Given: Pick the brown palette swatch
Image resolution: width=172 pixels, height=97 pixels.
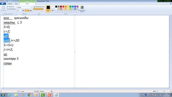Looking at the screenshot, I should pyautogui.click(x=61, y=9).
